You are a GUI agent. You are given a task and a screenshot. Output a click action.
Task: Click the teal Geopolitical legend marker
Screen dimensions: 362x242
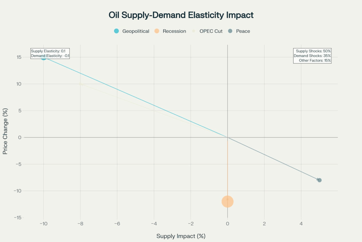pos(116,31)
